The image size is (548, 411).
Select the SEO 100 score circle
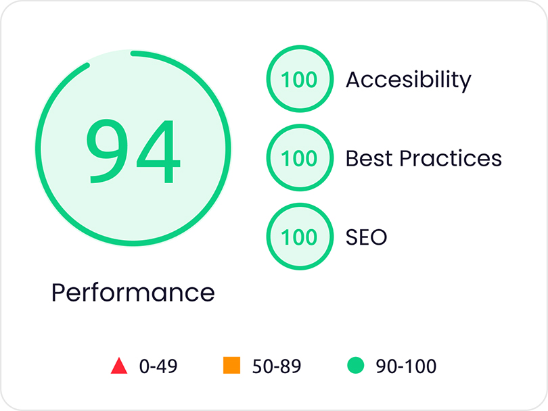[300, 237]
